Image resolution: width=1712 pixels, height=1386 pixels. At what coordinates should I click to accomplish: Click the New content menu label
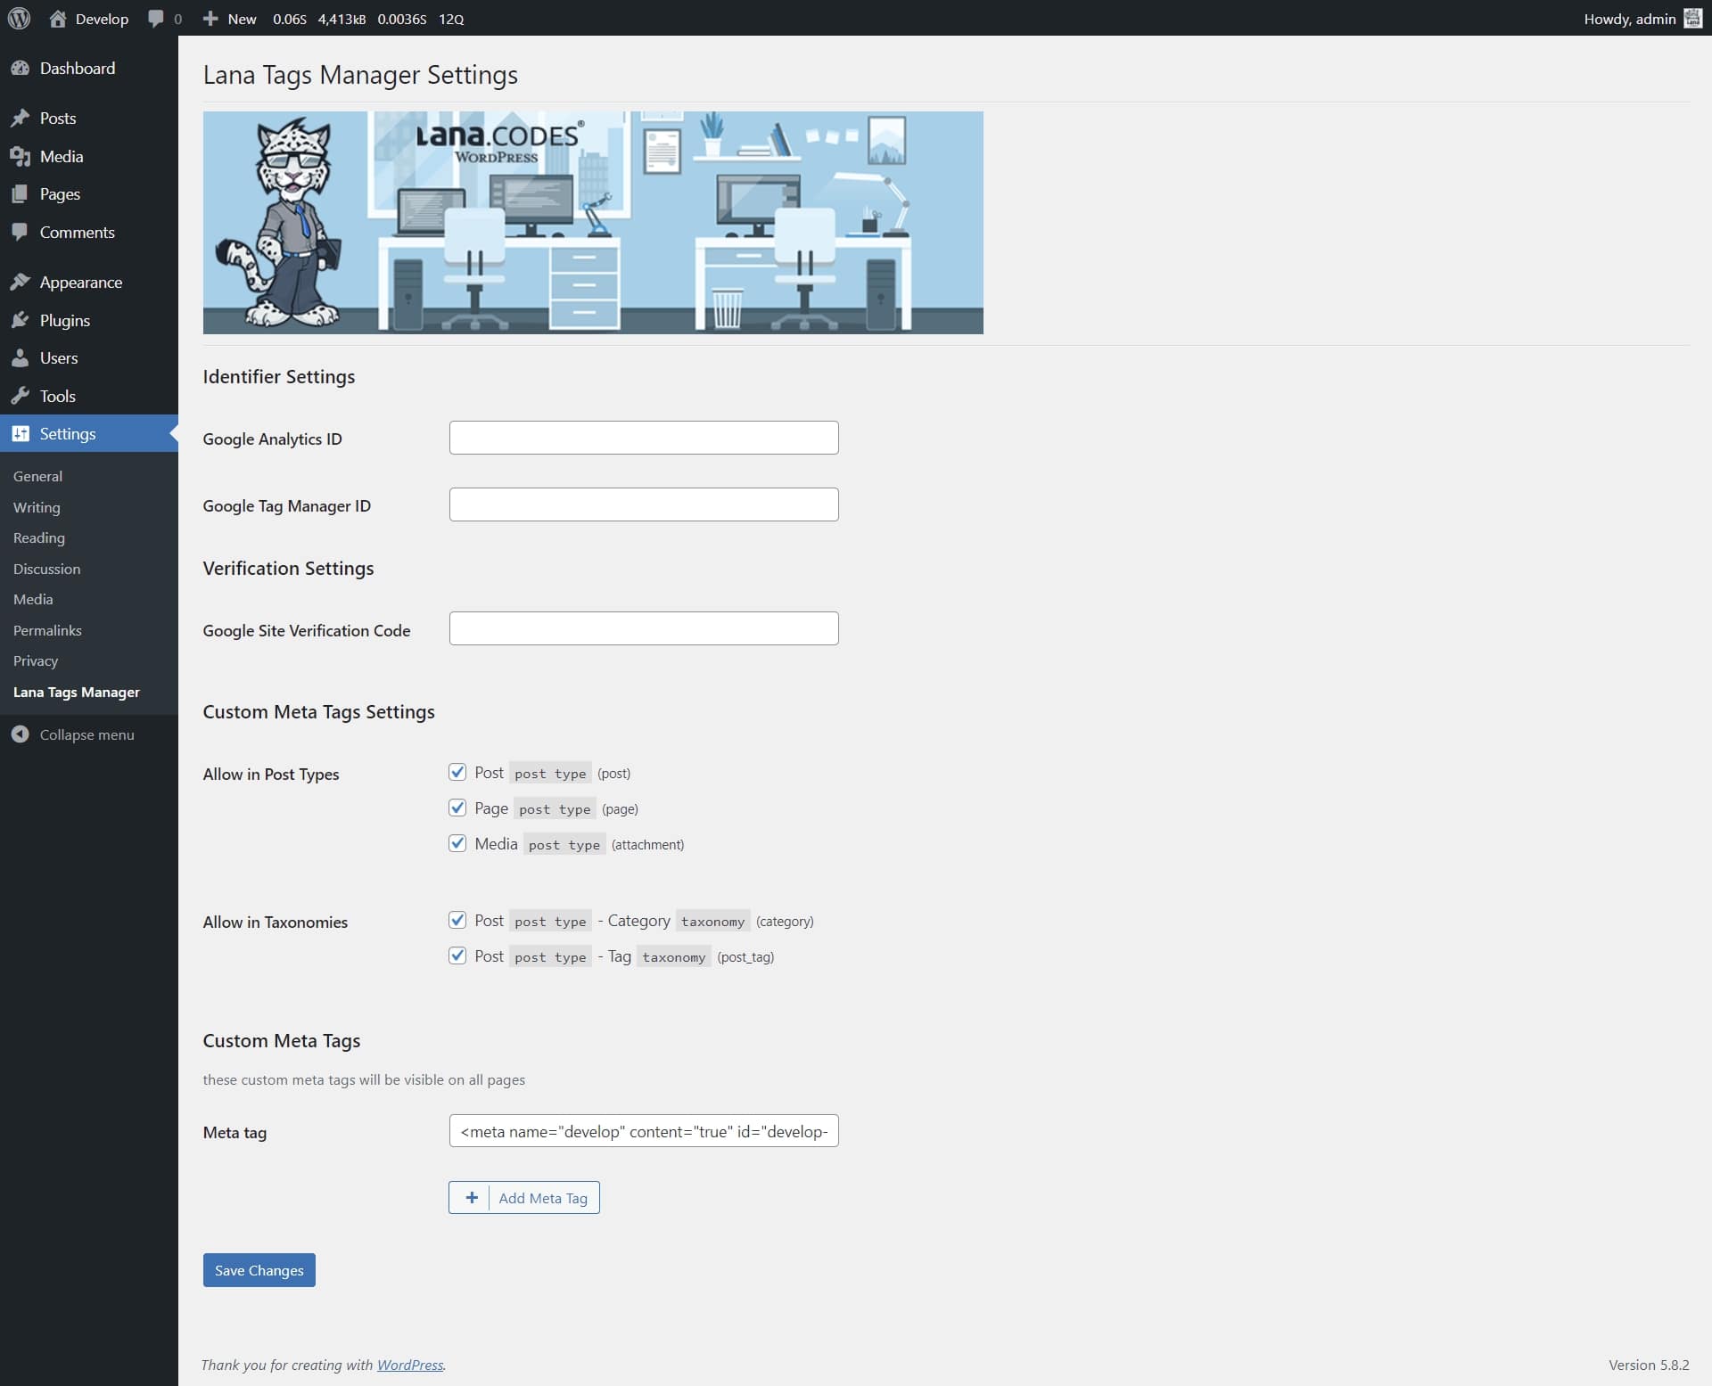pyautogui.click(x=242, y=19)
